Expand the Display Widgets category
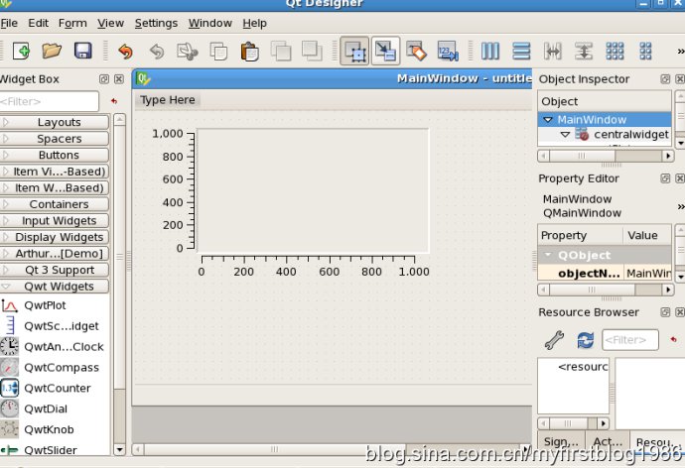685x468 pixels. pos(55,237)
